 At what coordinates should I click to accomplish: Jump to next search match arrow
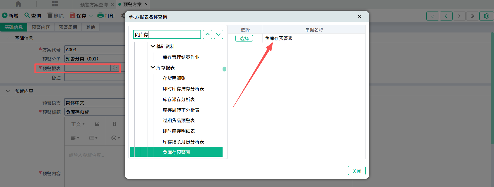218,34
